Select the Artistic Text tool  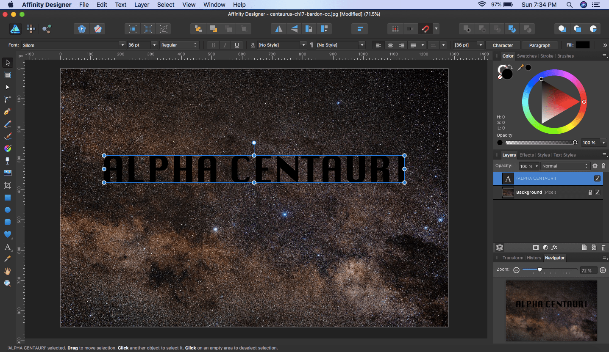click(x=7, y=247)
